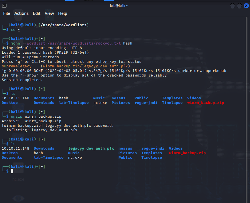Open the Help menu
Viewport: 250px width, 203px height.
tap(62, 13)
